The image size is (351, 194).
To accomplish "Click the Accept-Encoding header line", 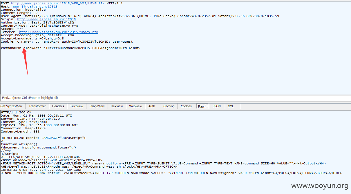I will [37, 35].
